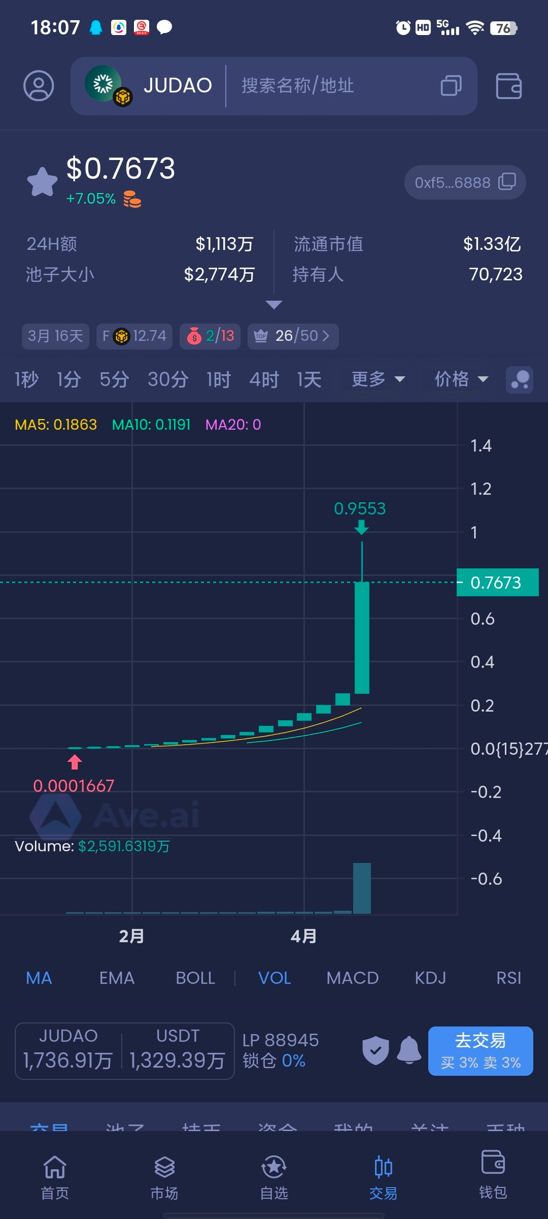Tap the 持有人 70,723 holders value
The image size is (548, 1219).
(x=496, y=274)
